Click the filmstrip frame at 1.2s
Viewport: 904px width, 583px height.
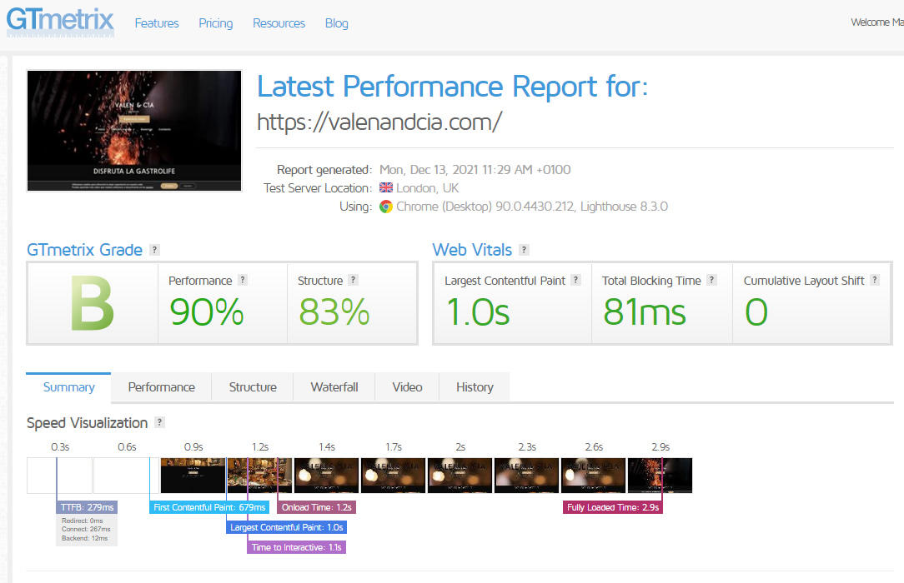tap(260, 476)
